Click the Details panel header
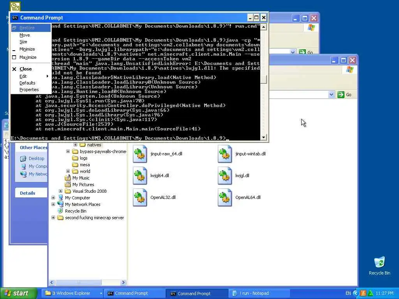399x299 pixels. pos(31,193)
